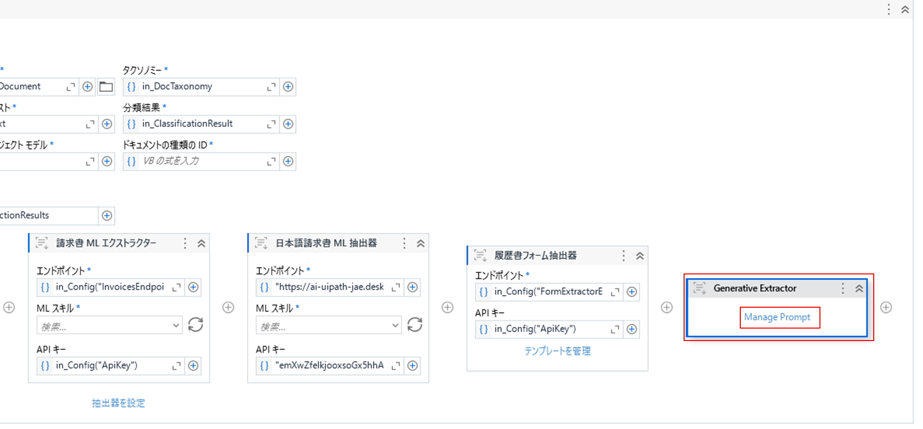Open three-dot menu of 履歴書フォーム抽出器
This screenshot has width=923, height=429.
623,256
